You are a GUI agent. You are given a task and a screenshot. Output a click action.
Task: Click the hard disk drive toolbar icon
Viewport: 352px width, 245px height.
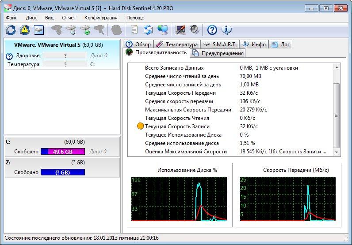(x=39, y=30)
